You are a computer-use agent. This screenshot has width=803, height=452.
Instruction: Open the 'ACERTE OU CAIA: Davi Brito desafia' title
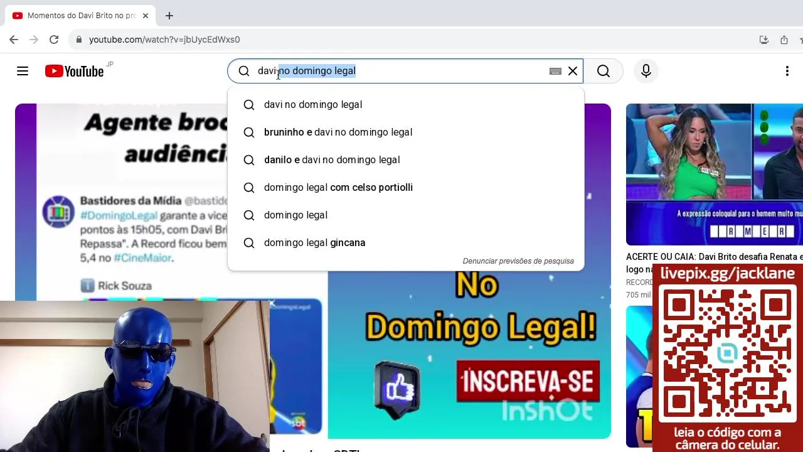(715, 263)
